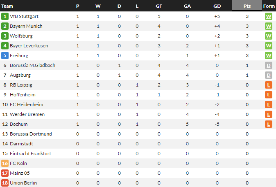Click Bochum's orange L form badge
Image resolution: width=276 pixels, height=187 pixels.
[269, 124]
